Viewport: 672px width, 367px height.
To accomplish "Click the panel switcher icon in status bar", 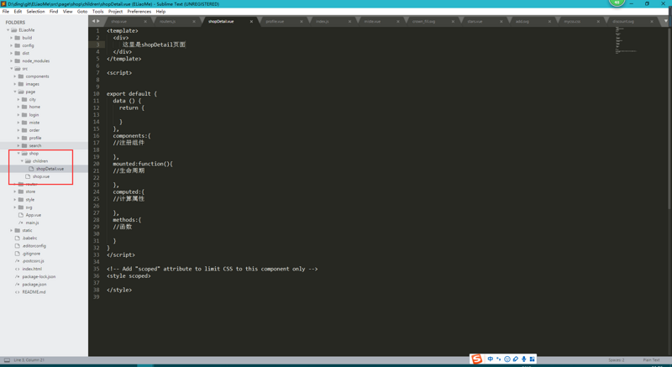I will click(7, 360).
